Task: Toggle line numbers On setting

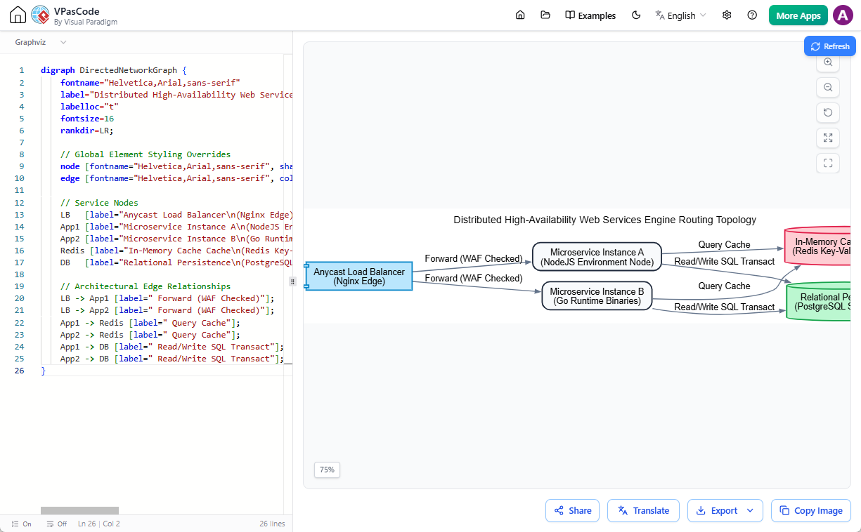Action: pyautogui.click(x=21, y=524)
